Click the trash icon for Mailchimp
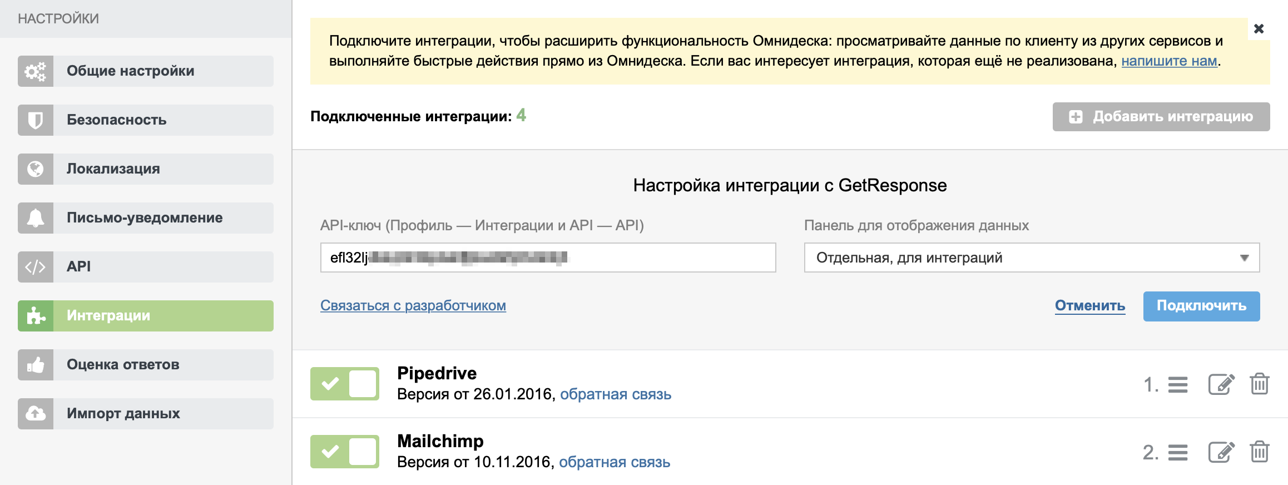1288x485 pixels. [1259, 452]
